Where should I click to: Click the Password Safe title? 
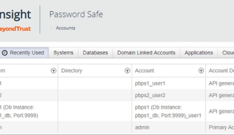76,14
